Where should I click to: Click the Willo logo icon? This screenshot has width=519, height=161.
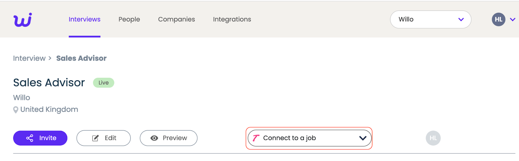pyautogui.click(x=23, y=20)
